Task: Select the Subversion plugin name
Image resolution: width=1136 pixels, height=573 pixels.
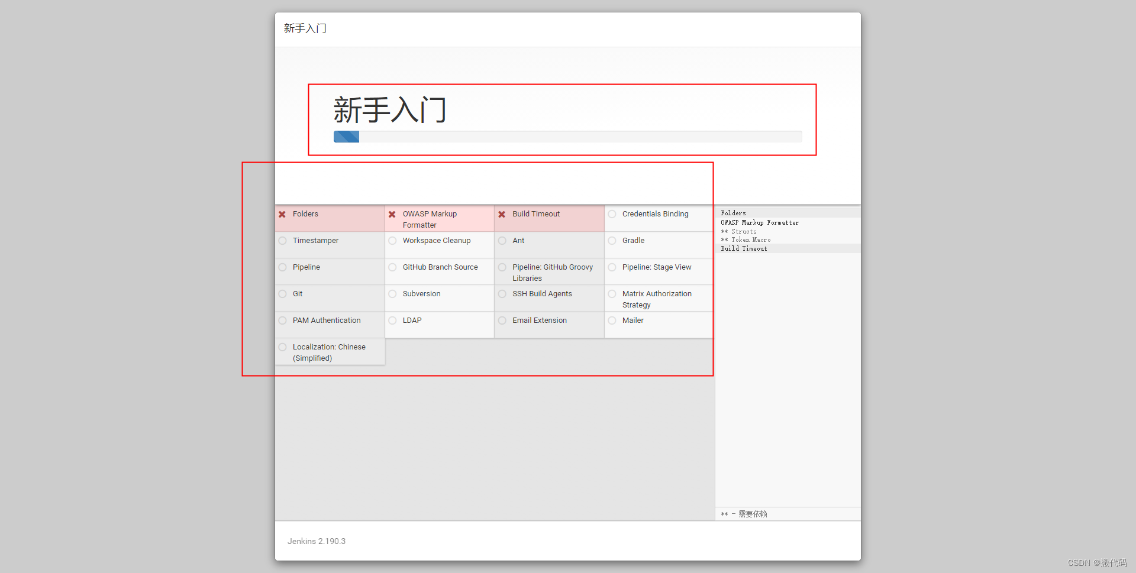Action: pos(421,294)
